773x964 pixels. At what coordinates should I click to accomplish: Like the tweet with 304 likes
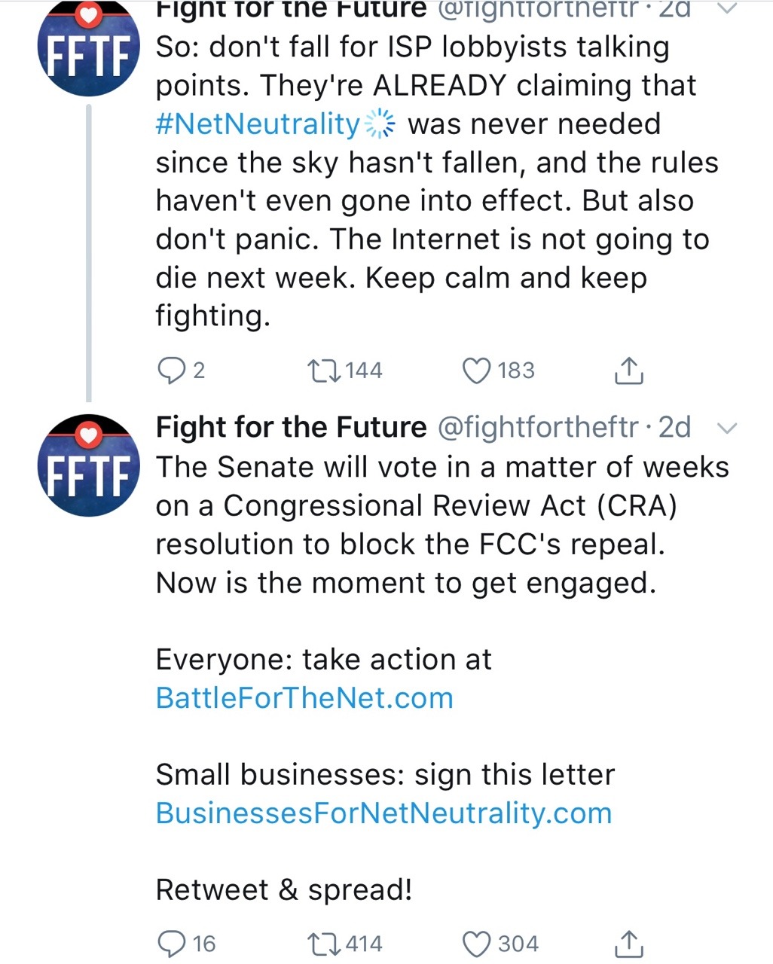476,943
